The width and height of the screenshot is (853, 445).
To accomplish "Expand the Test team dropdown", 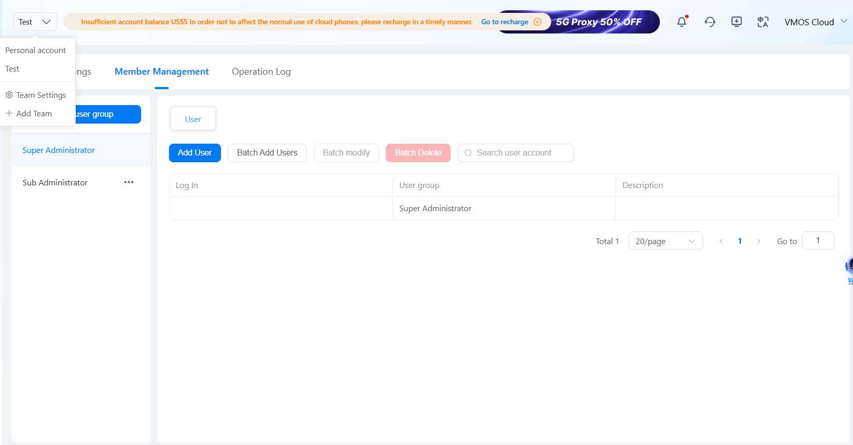I will pyautogui.click(x=35, y=22).
